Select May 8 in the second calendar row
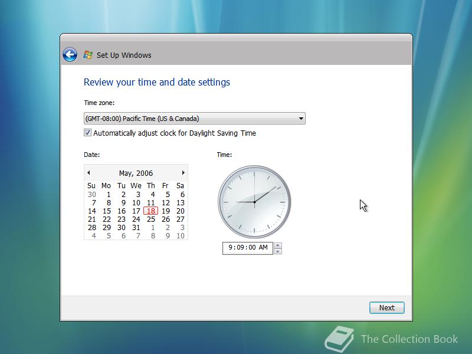472x354 pixels. pyautogui.click(x=109, y=202)
